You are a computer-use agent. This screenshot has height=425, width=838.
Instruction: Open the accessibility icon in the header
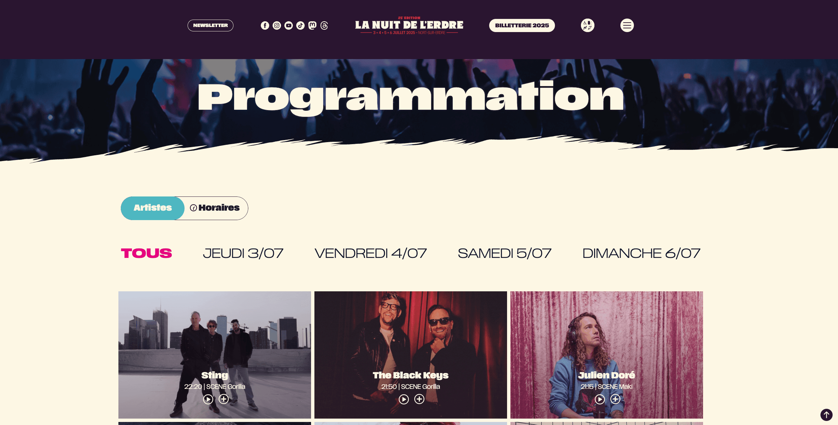click(x=587, y=25)
